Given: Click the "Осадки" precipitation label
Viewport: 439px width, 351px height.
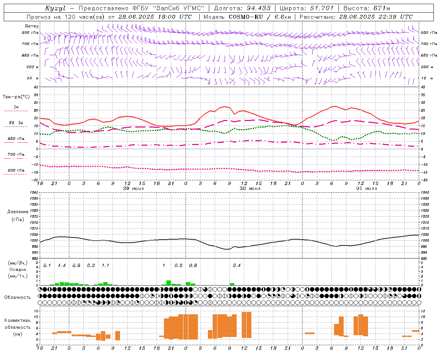Looking at the screenshot, I should point(18,269).
